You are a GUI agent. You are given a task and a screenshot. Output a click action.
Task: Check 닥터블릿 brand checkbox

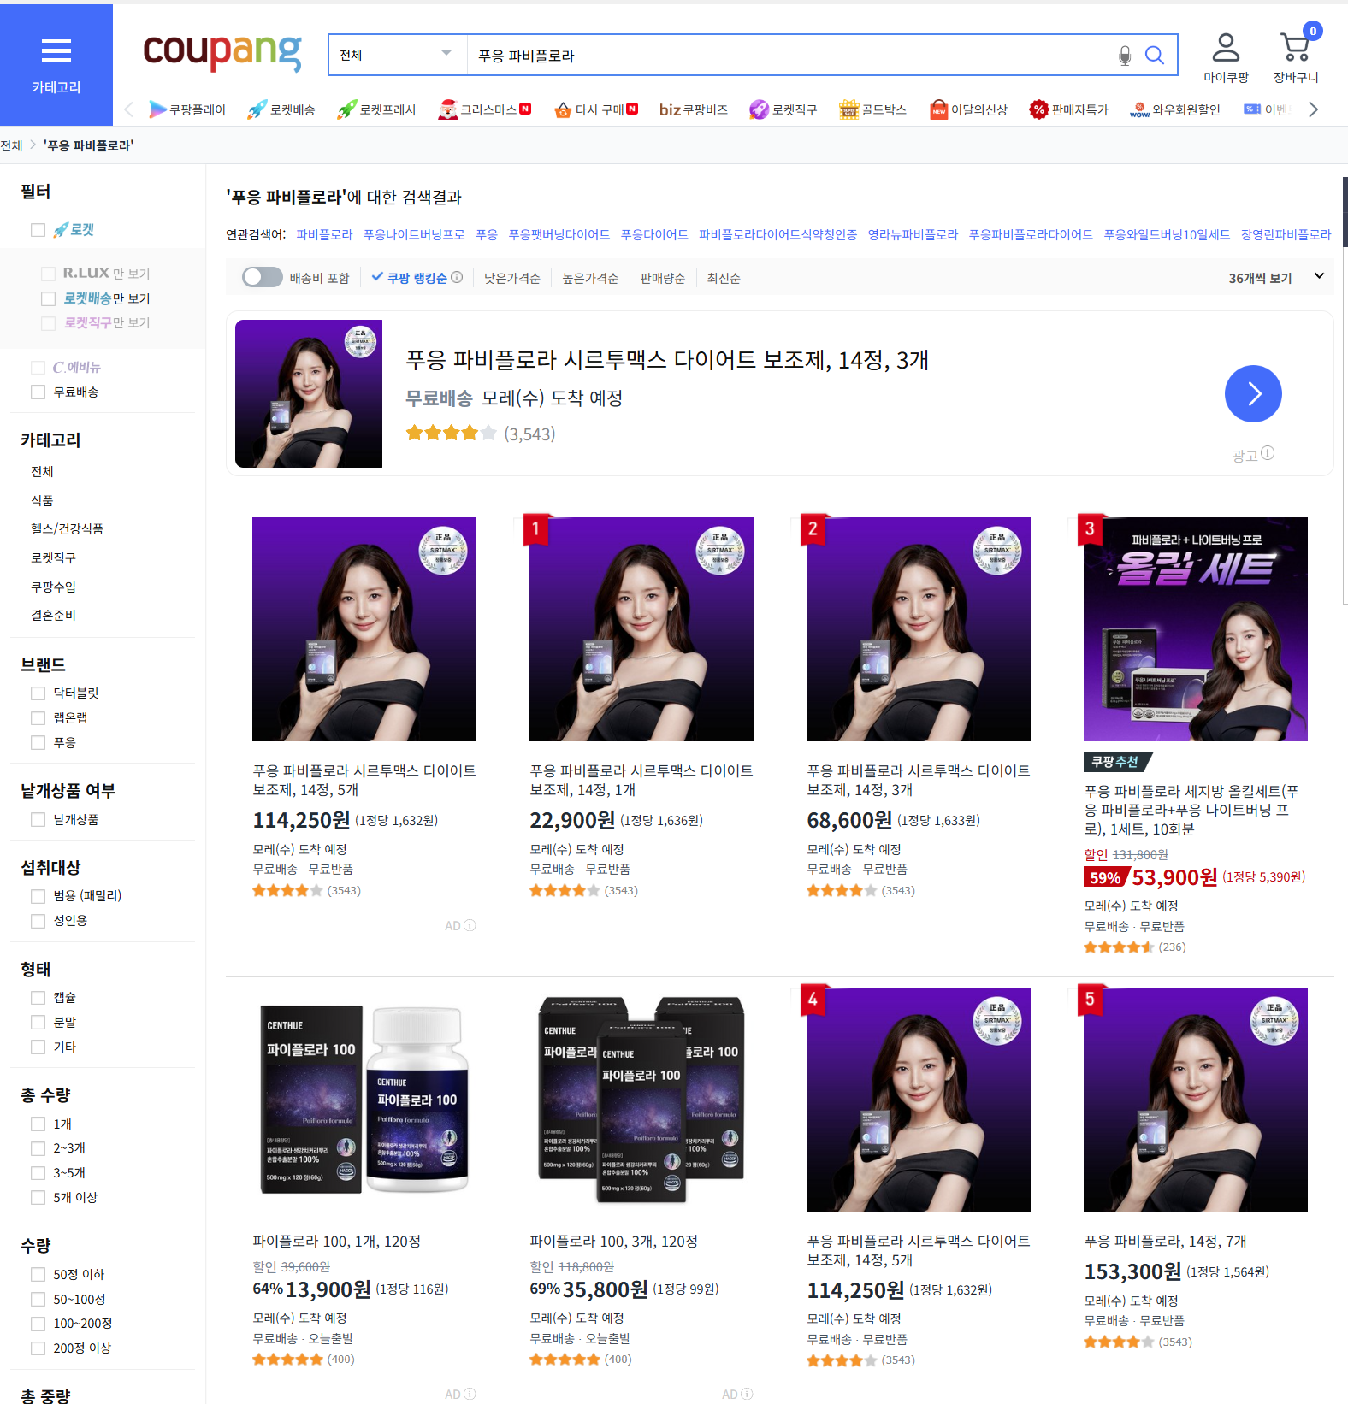38,693
